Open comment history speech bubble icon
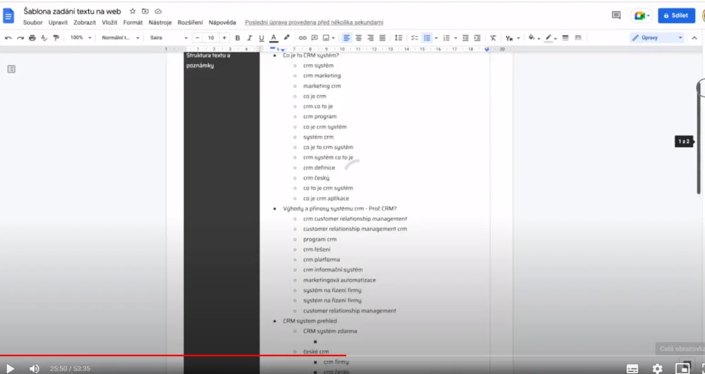 tap(615, 15)
